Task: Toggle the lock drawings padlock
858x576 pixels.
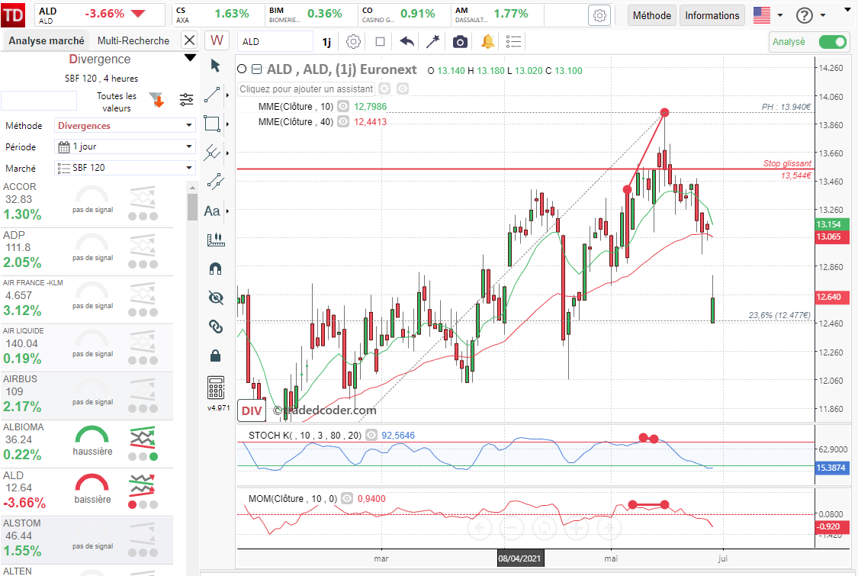Action: click(x=216, y=356)
